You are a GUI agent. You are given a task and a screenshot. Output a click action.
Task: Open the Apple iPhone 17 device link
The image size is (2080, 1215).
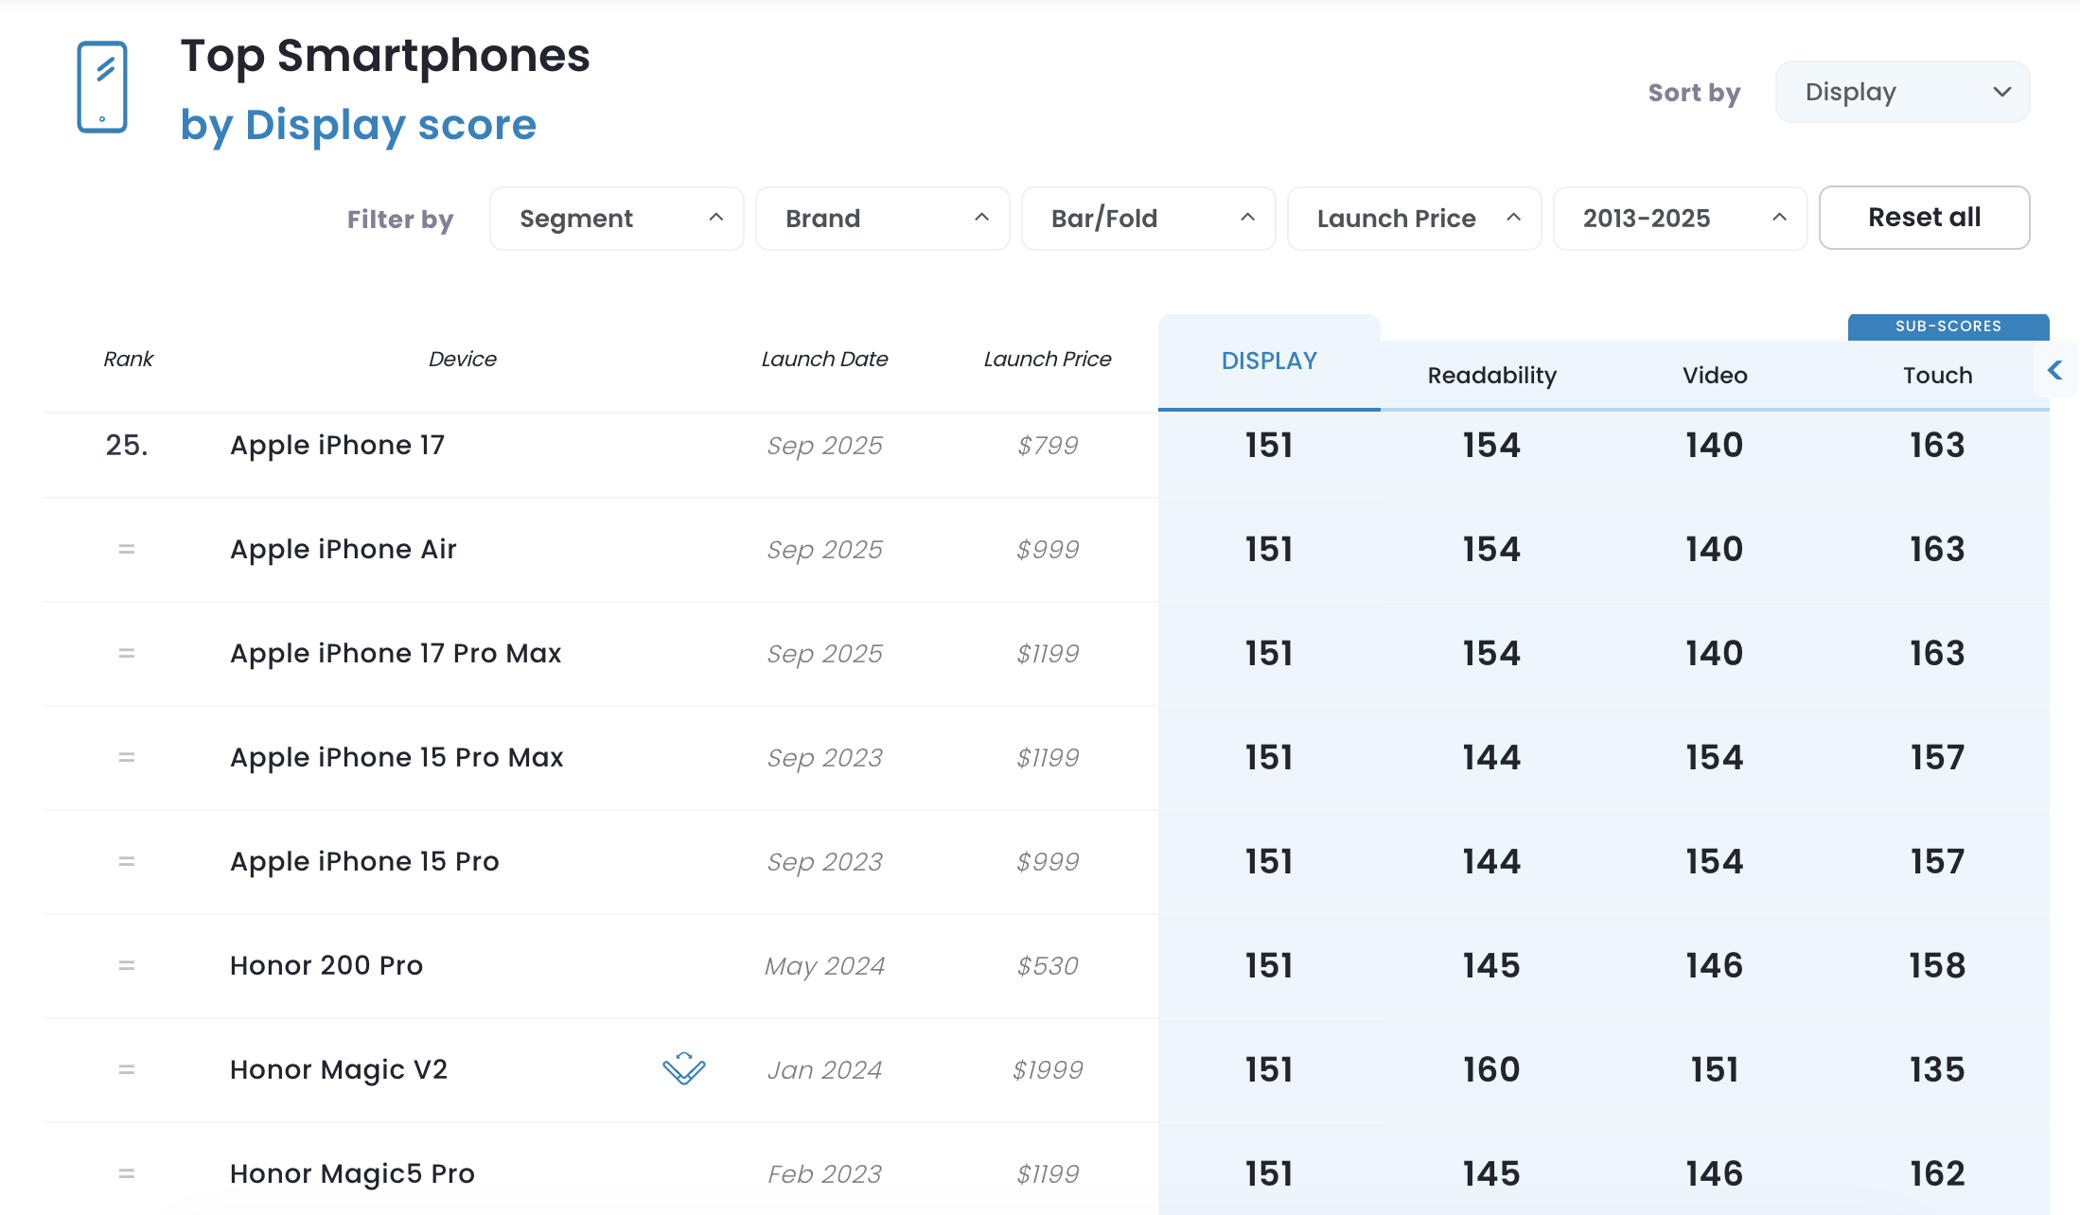point(337,445)
